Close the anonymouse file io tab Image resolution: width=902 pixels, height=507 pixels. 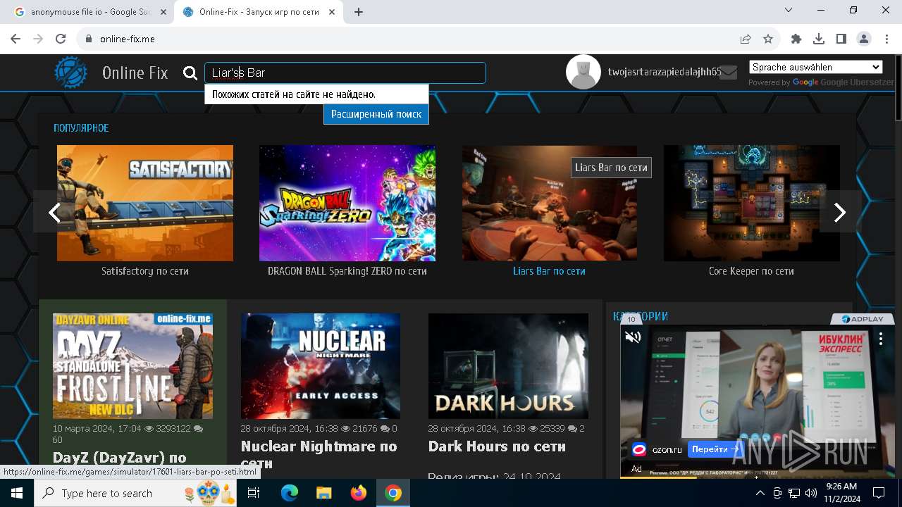point(163,12)
